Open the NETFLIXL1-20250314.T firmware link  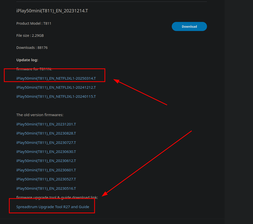point(56,78)
